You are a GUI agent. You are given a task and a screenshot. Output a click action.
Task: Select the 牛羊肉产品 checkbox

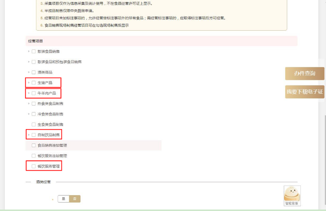tap(34, 93)
